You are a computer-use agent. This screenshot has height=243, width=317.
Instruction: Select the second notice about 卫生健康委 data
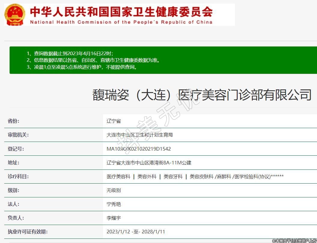click(x=93, y=60)
